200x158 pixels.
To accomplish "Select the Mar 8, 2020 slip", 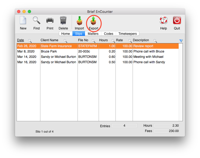I will pyautogui.click(x=98, y=51).
